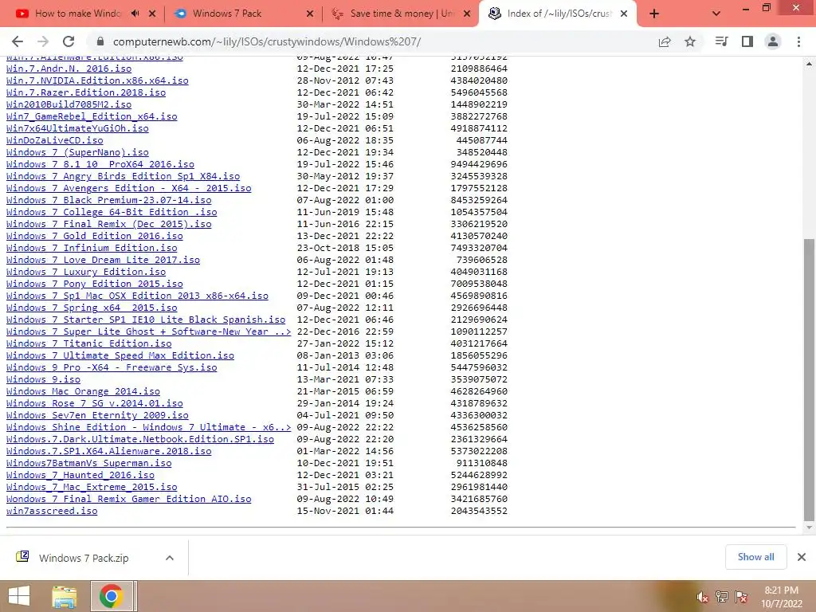Image resolution: width=816 pixels, height=612 pixels.
Task: Open Windows Mac Orange 2014.iso link
Action: [83, 392]
